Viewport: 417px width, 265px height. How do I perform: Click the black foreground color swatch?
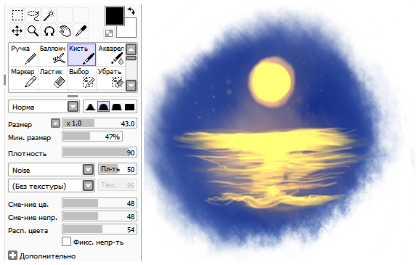(x=115, y=16)
